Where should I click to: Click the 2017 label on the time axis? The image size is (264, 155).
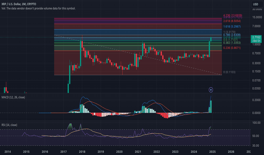(63, 152)
